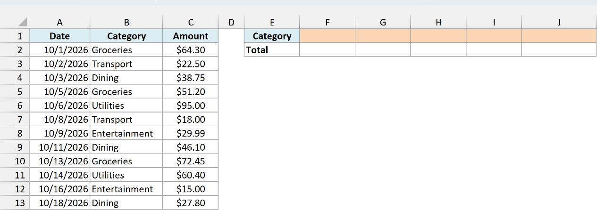
Task: Click Dining in row 4
Action: (105, 78)
